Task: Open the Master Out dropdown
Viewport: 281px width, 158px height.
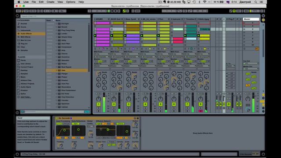Action: coord(251,68)
